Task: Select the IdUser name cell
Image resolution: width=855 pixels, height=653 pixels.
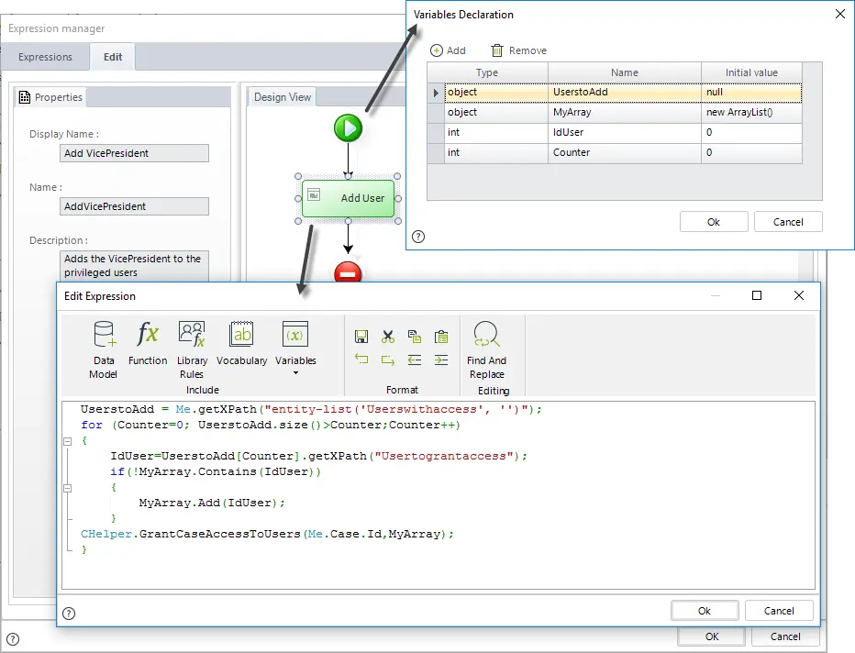Action: click(625, 132)
